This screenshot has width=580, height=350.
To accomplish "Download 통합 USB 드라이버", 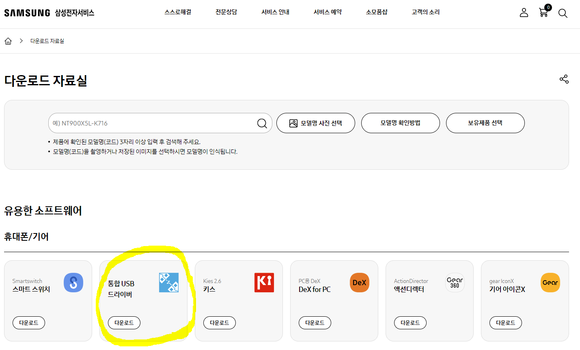I will (x=124, y=323).
